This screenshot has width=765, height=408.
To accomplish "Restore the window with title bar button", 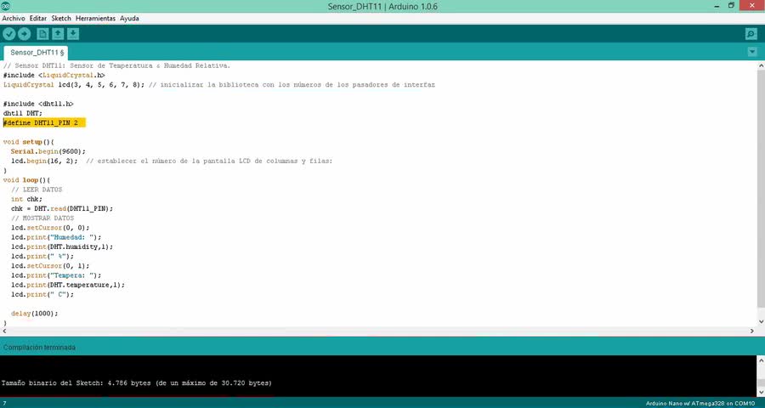I will [731, 5].
